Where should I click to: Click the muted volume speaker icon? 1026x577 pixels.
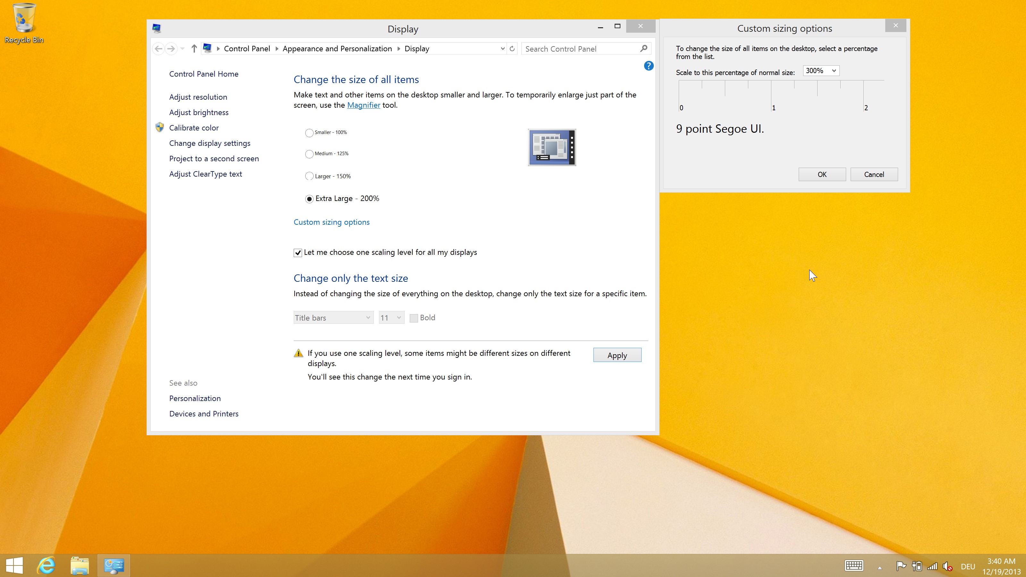point(947,566)
